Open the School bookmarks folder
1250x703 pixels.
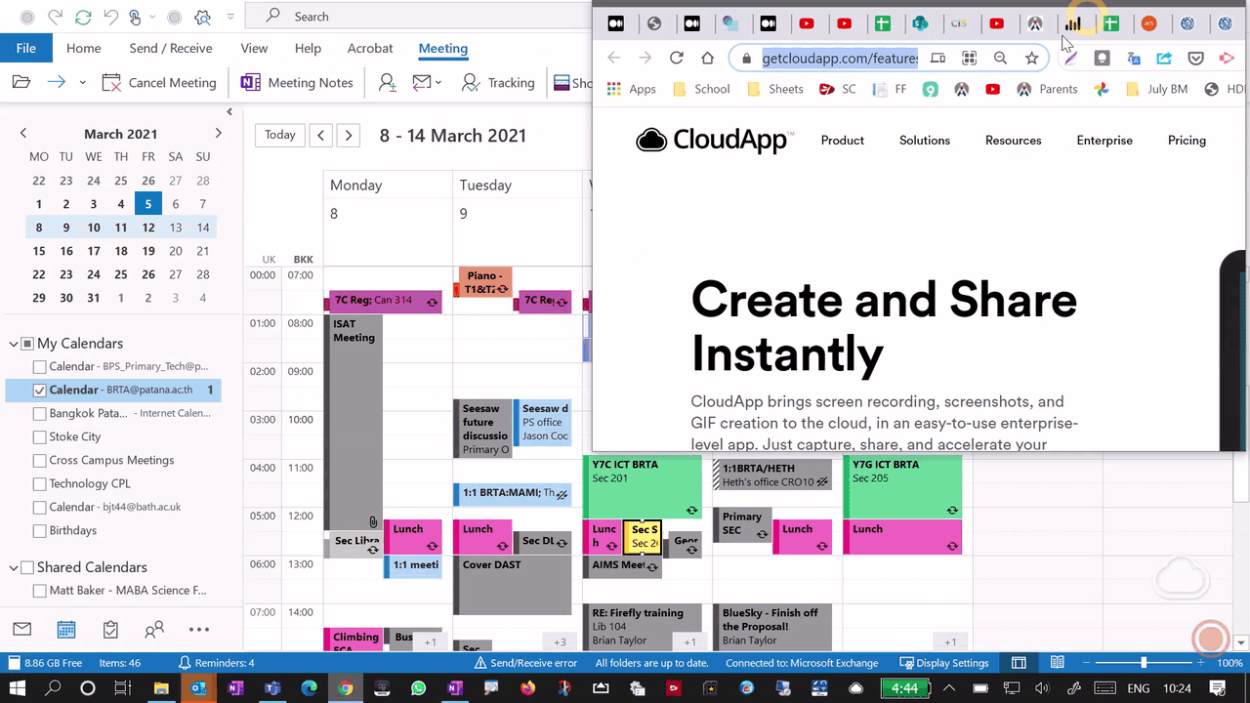click(701, 89)
